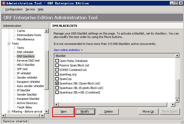Enable the Open Relay Database blacklist checkbox
The image size is (184, 124).
click(x=57, y=61)
